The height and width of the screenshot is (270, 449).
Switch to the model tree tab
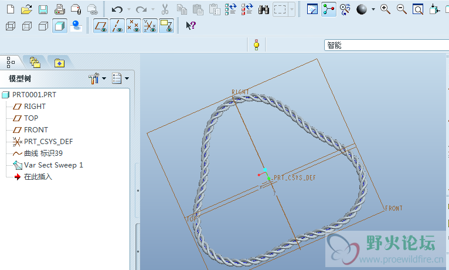11,62
